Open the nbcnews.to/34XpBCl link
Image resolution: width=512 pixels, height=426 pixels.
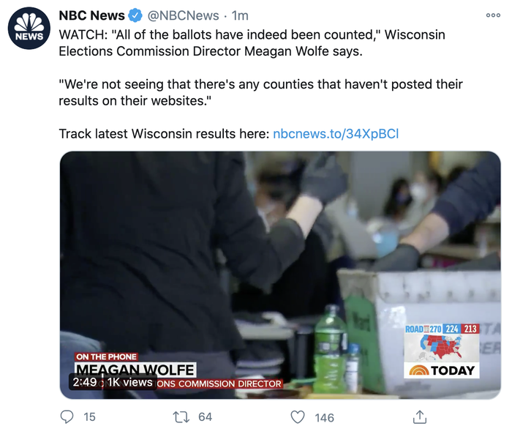(x=336, y=134)
